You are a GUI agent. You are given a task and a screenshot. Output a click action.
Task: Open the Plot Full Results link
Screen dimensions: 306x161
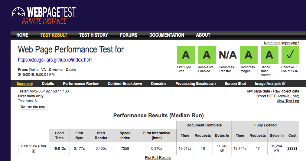(x=158, y=158)
